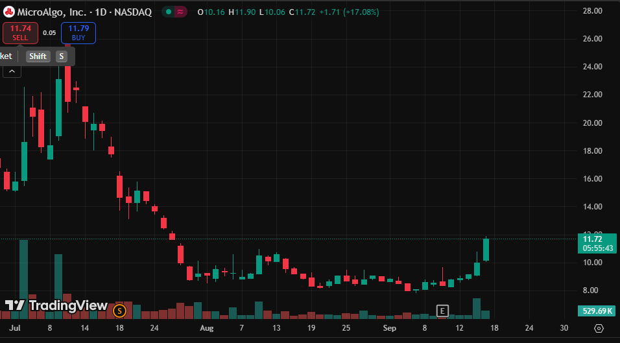Viewport: 620px width, 343px height.
Task: Click the 20.00 price axis label
Action: (x=592, y=123)
